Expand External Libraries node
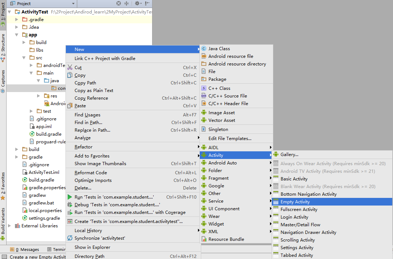Image resolution: width=393 pixels, height=259 pixels. point(9,226)
